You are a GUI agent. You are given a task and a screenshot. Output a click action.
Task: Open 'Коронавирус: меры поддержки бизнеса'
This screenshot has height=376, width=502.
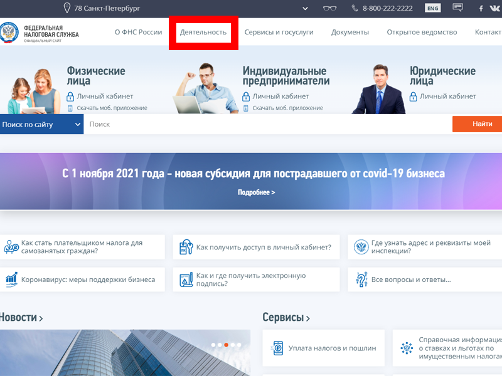(88, 279)
